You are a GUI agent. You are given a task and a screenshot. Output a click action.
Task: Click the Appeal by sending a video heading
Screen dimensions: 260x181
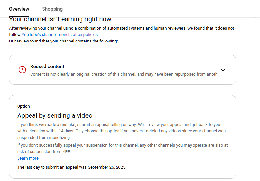[x=55, y=115]
